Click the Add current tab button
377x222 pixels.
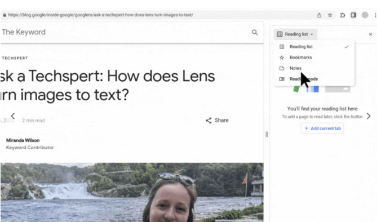322,128
